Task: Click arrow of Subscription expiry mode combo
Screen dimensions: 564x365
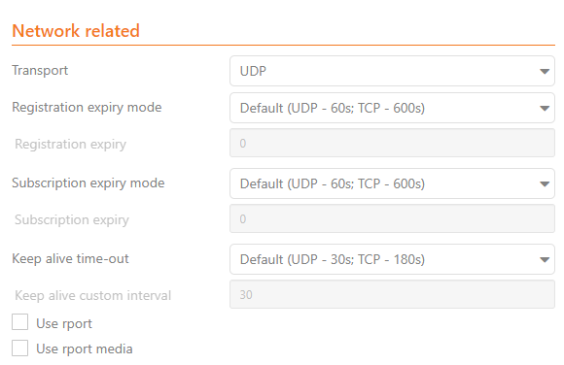Action: pos(545,184)
